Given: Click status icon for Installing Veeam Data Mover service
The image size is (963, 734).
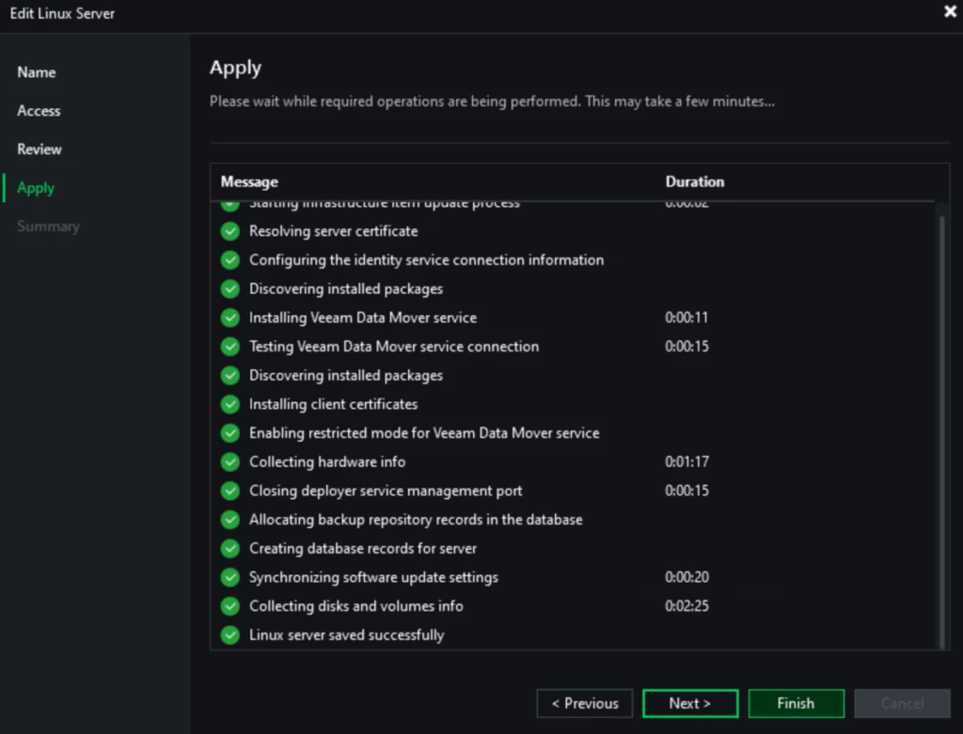Looking at the screenshot, I should click(x=229, y=318).
